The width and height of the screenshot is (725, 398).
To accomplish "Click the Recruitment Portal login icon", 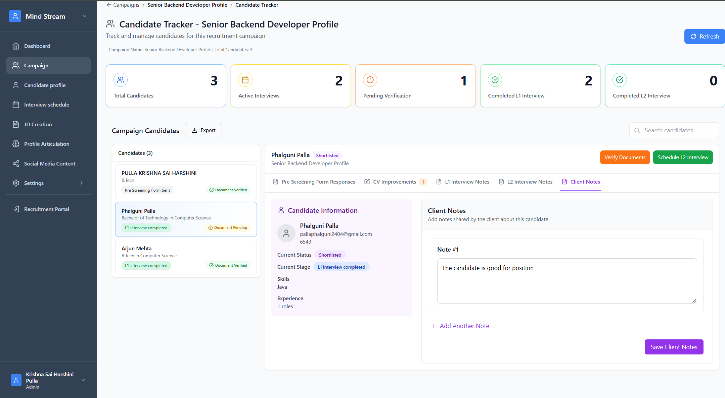I will pos(16,209).
